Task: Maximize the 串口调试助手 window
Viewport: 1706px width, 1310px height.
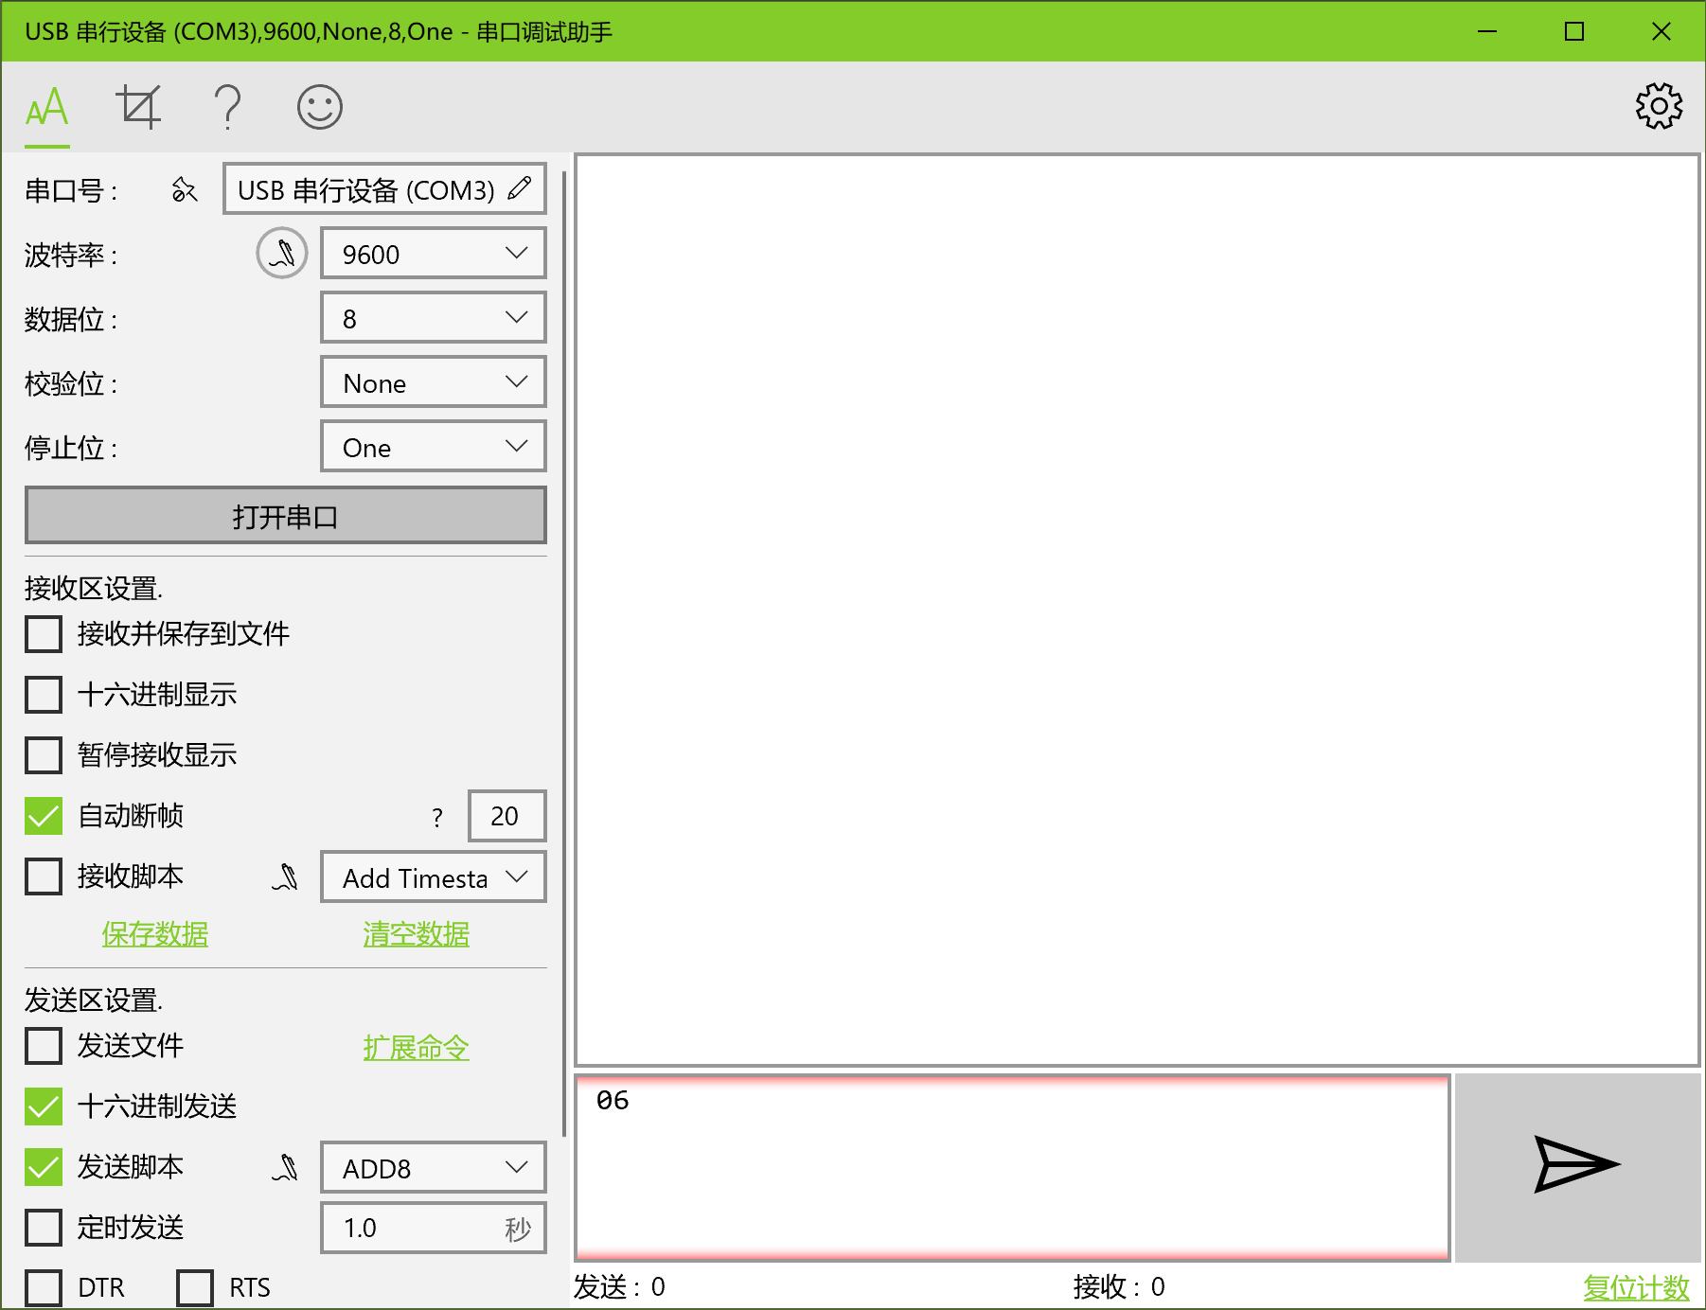Action: [x=1574, y=31]
